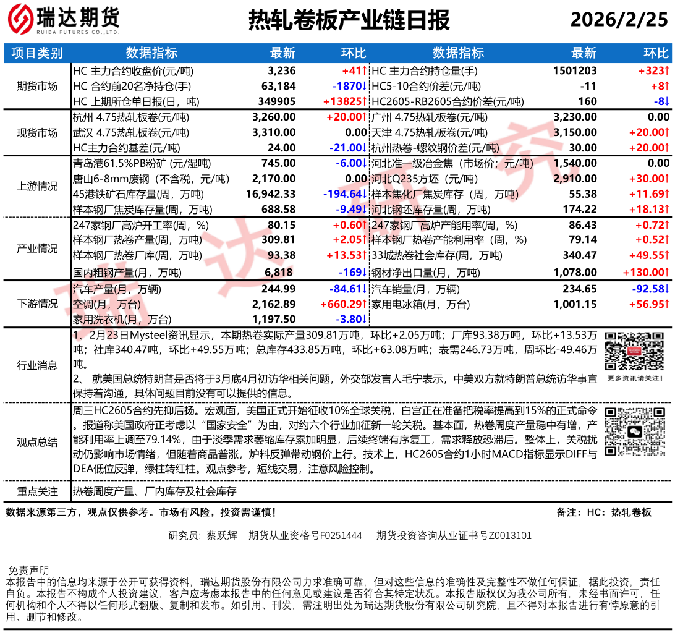The image size is (675, 633).
Task: Click the report date 2026/2/25
Action: click(x=619, y=20)
